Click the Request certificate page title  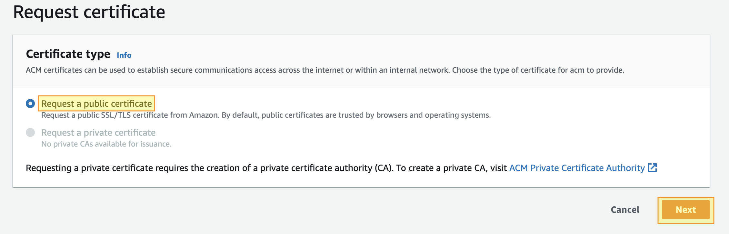tap(89, 12)
